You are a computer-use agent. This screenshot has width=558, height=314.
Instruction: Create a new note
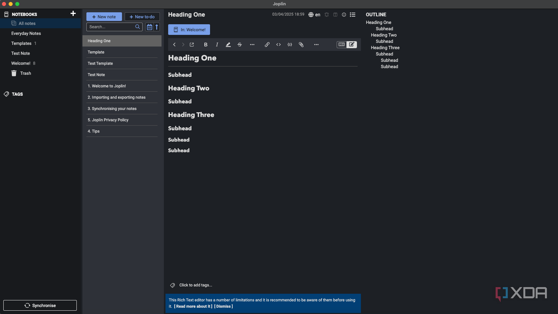tap(104, 17)
